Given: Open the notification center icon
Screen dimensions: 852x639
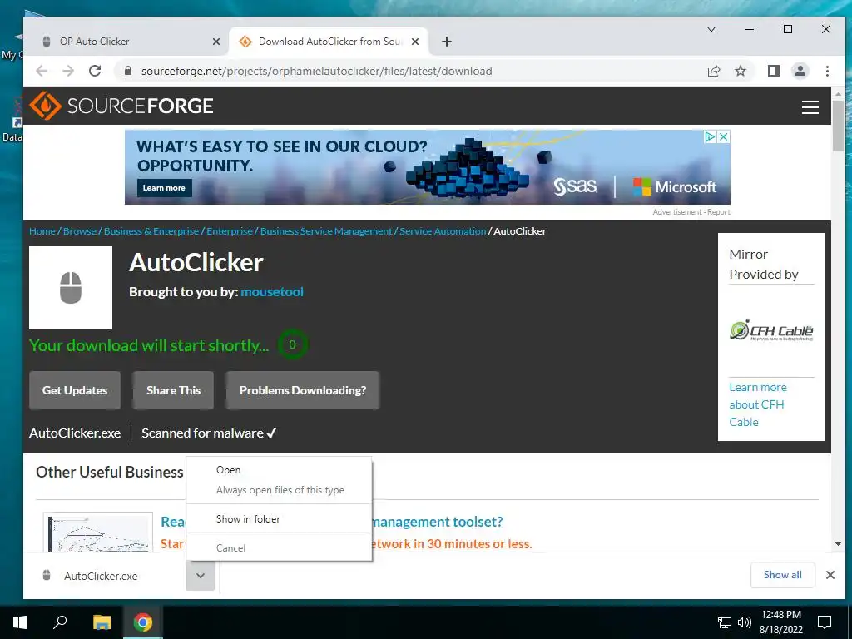Looking at the screenshot, I should (x=825, y=622).
